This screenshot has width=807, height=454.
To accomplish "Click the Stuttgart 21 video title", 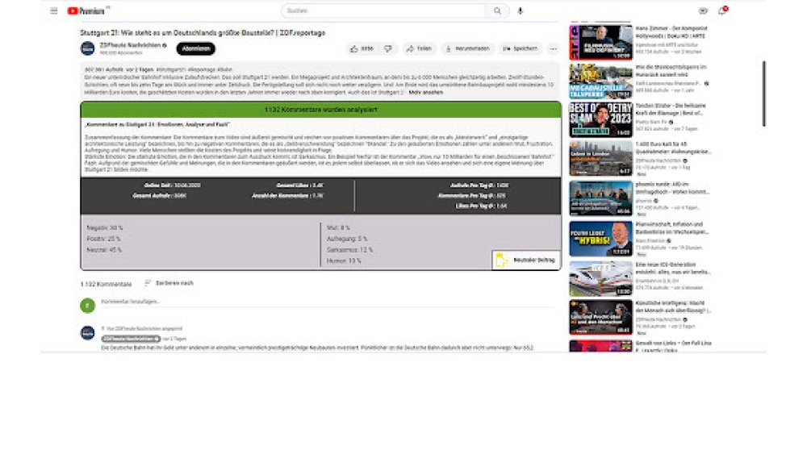I will (203, 33).
